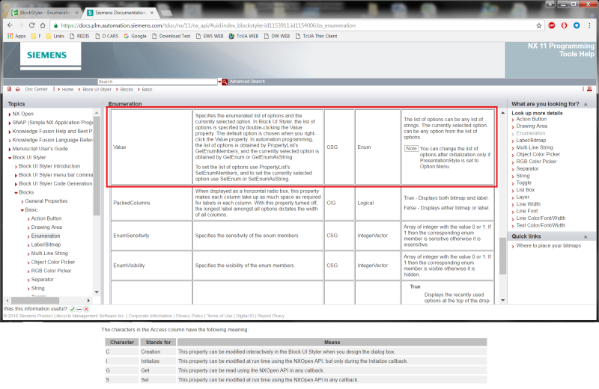599x389 pixels.
Task: Open the Apps bookmarks shortcut
Action: 16,36
